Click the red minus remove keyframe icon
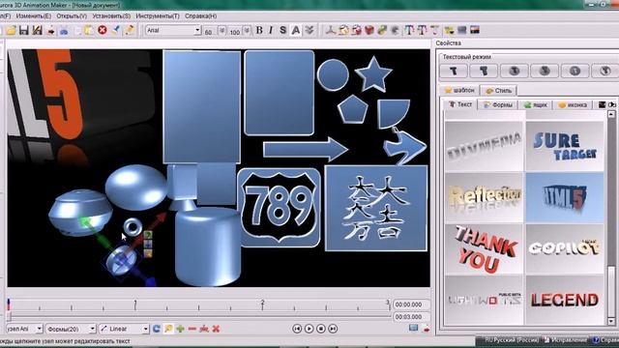619x348 pixels. click(192, 329)
